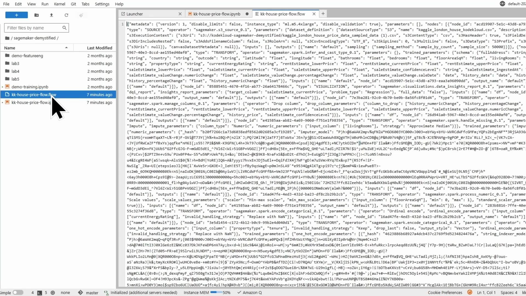Open the Settings menu
526x296 pixels.
coord(102,4)
